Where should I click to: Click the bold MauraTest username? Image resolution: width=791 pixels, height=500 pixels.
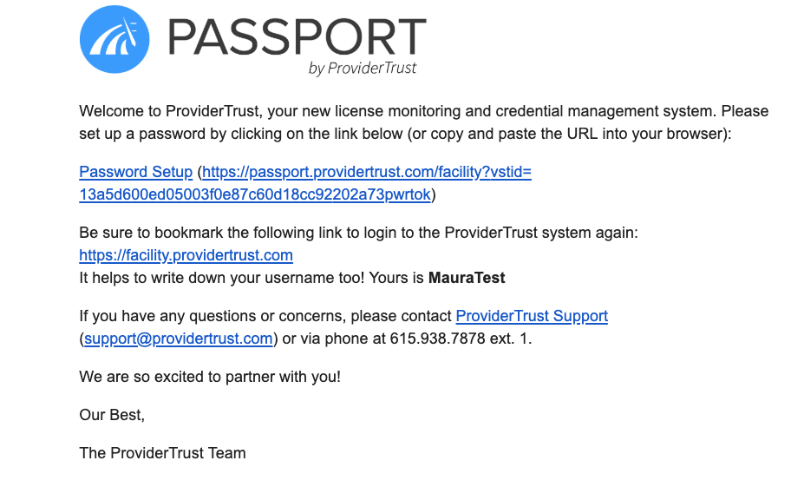pos(467,278)
